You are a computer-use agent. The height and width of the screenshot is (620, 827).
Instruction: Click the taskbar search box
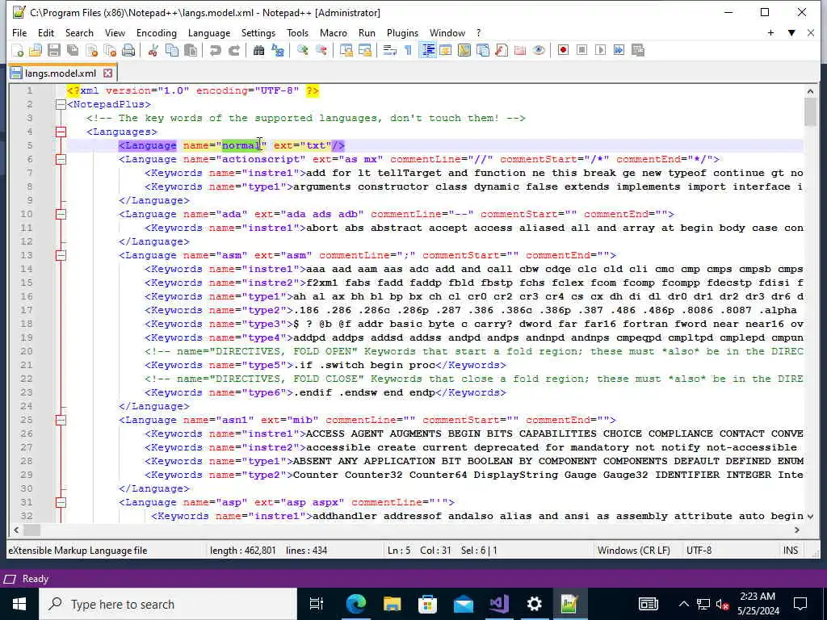point(168,604)
